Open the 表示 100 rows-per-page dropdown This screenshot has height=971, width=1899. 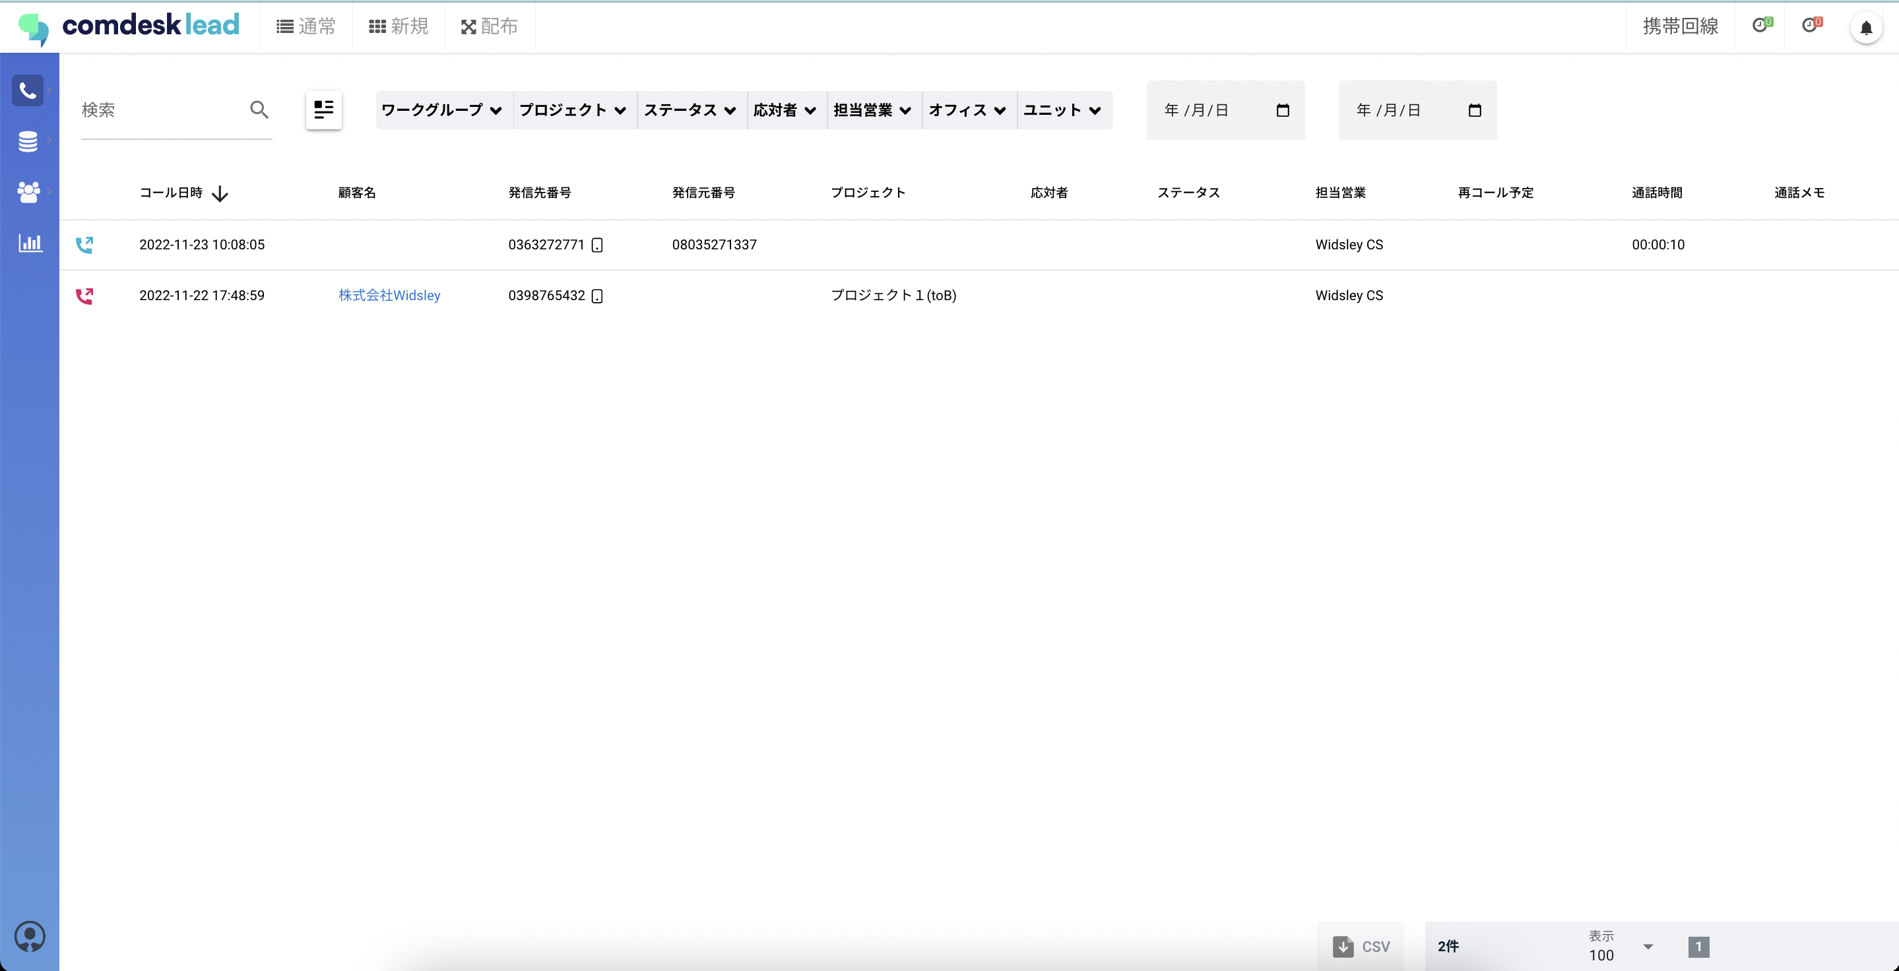(x=1648, y=946)
